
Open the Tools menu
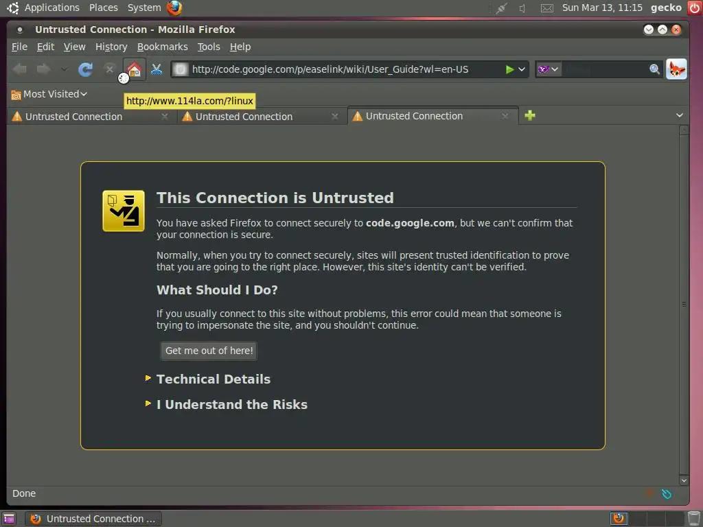click(209, 47)
